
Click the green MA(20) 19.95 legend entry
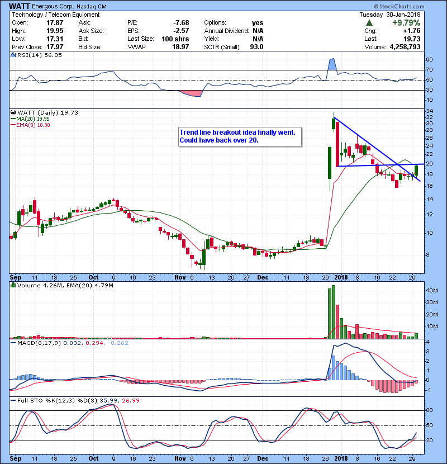click(x=30, y=119)
